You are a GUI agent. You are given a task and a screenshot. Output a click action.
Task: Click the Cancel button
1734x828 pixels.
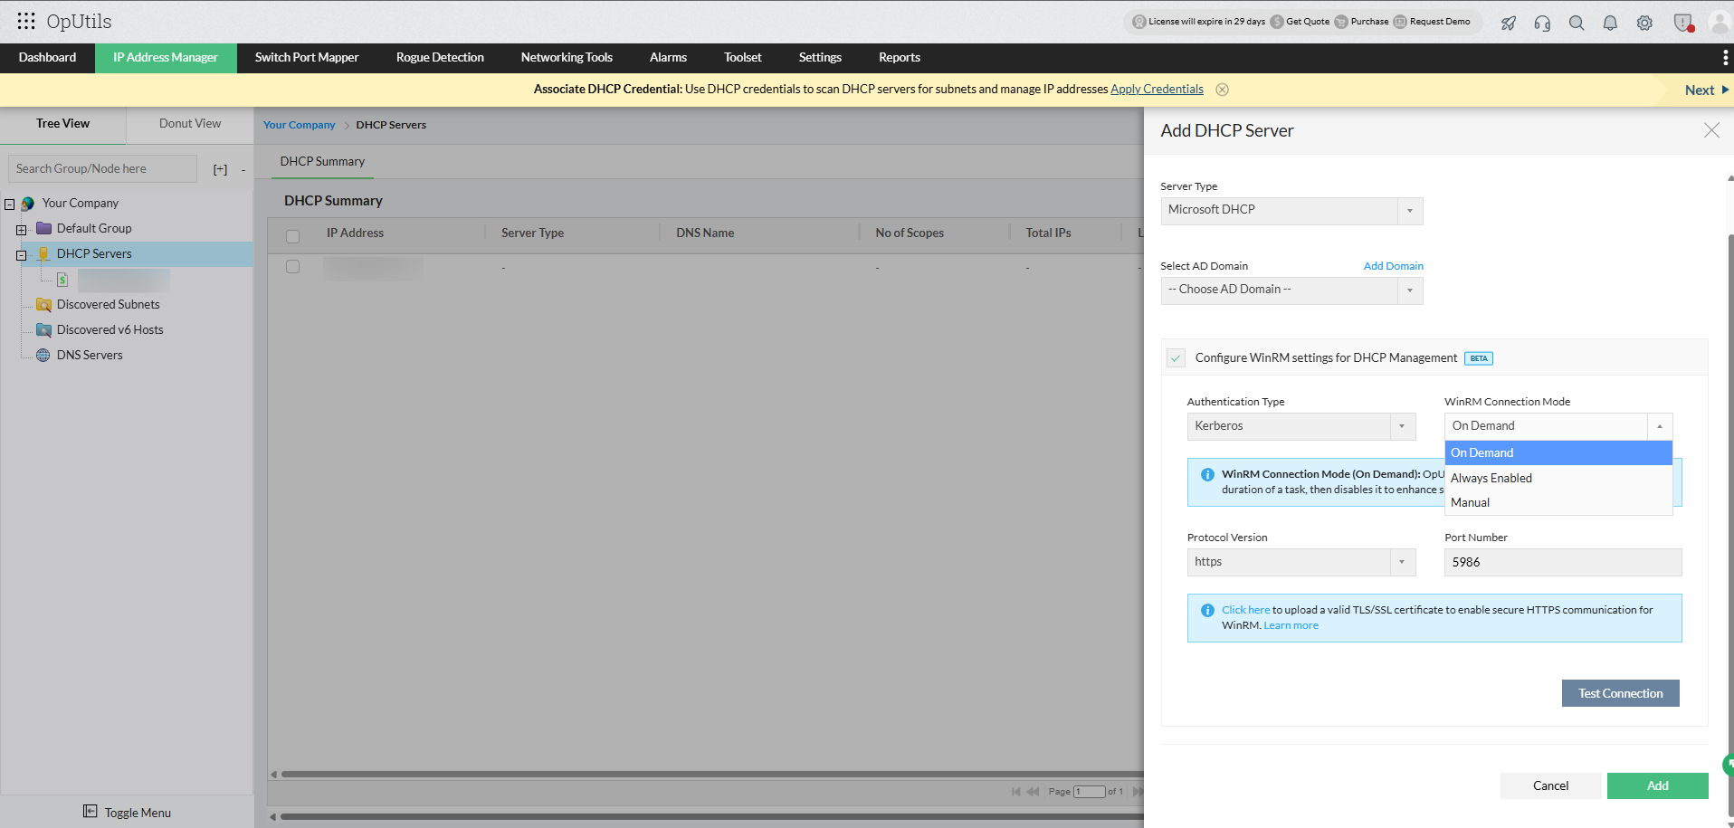click(x=1550, y=785)
